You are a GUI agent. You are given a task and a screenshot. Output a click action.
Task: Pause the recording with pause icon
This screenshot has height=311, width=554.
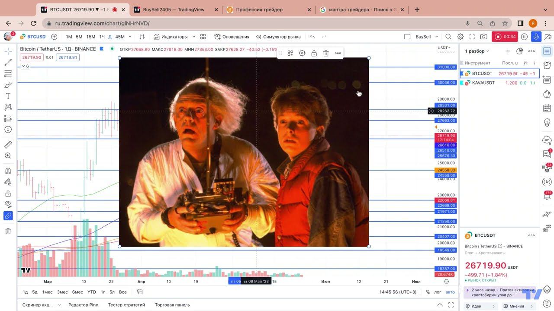click(x=524, y=37)
